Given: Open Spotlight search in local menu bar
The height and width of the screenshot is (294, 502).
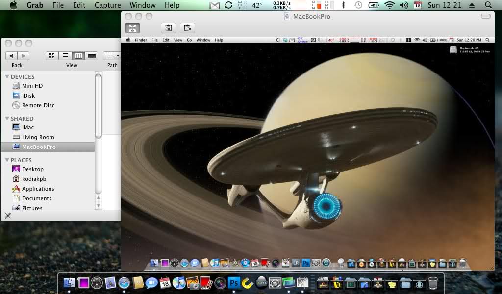Looking at the screenshot, I should [488, 5].
